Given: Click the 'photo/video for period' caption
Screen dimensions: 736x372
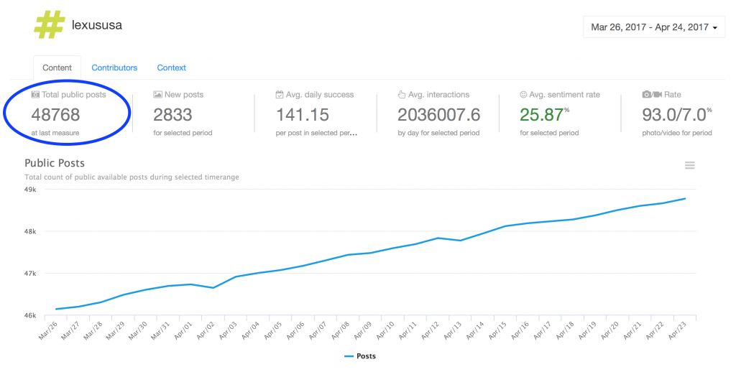Looking at the screenshot, I should pyautogui.click(x=677, y=133).
